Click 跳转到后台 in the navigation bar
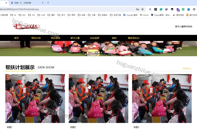The width and height of the screenshot is (197, 131). click(134, 38)
